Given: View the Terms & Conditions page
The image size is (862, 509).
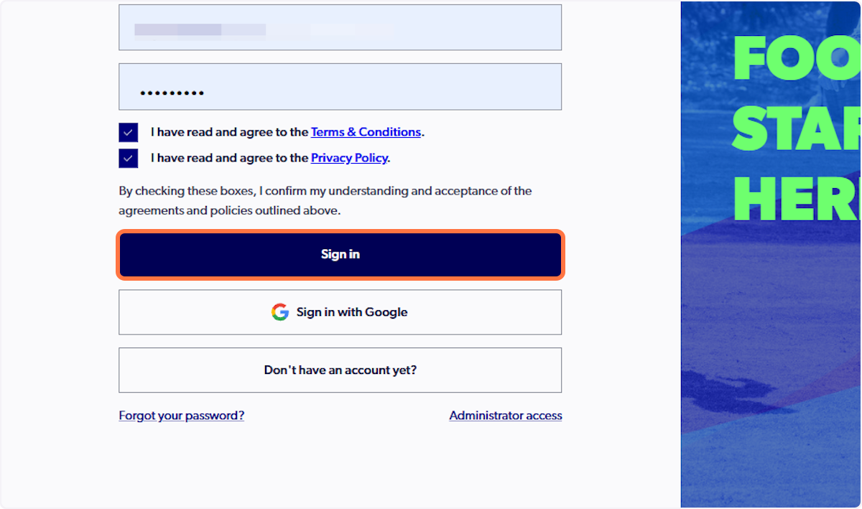Looking at the screenshot, I should click(x=366, y=131).
